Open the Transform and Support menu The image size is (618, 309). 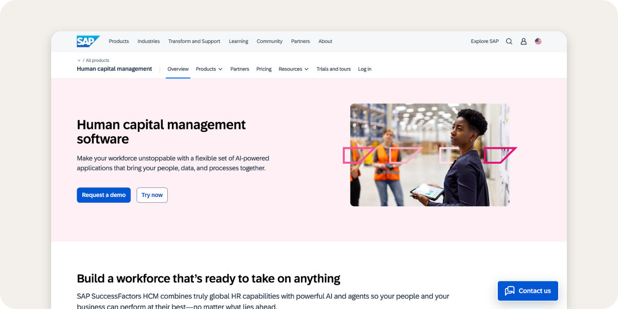click(x=194, y=41)
